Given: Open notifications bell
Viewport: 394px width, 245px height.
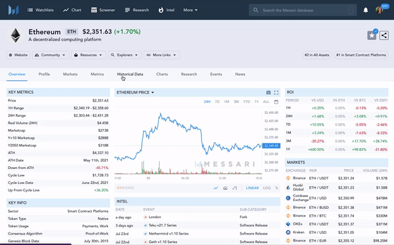Looking at the screenshot, I should [366, 10].
